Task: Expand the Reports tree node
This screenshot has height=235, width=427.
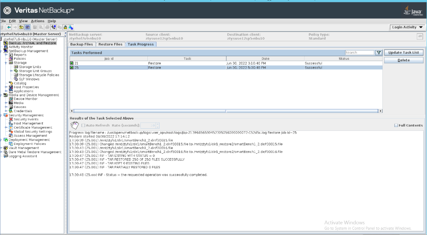Action: click(x=6, y=55)
